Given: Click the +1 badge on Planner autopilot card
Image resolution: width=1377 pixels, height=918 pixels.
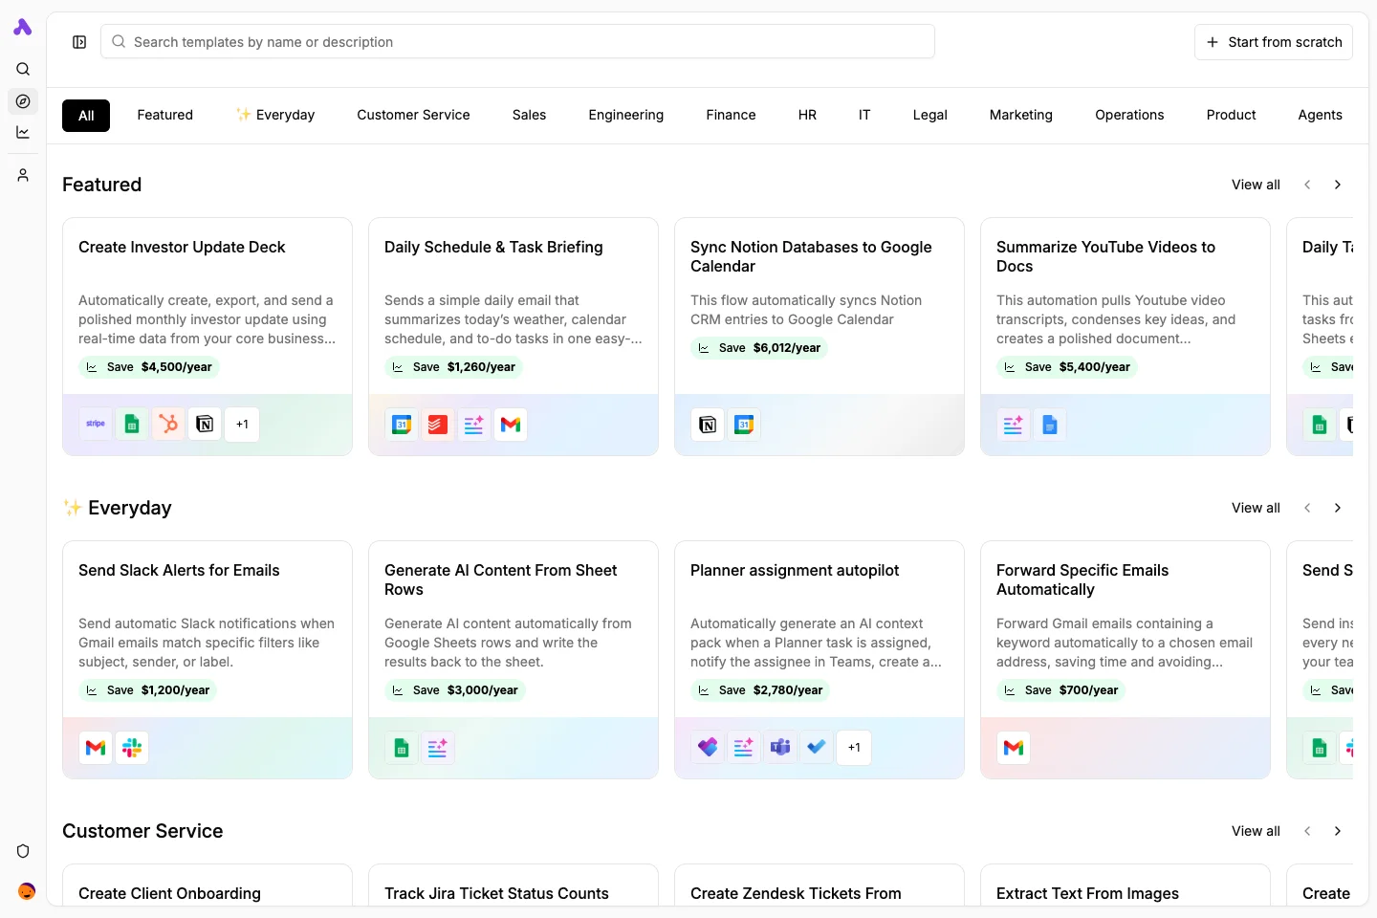Looking at the screenshot, I should (854, 747).
